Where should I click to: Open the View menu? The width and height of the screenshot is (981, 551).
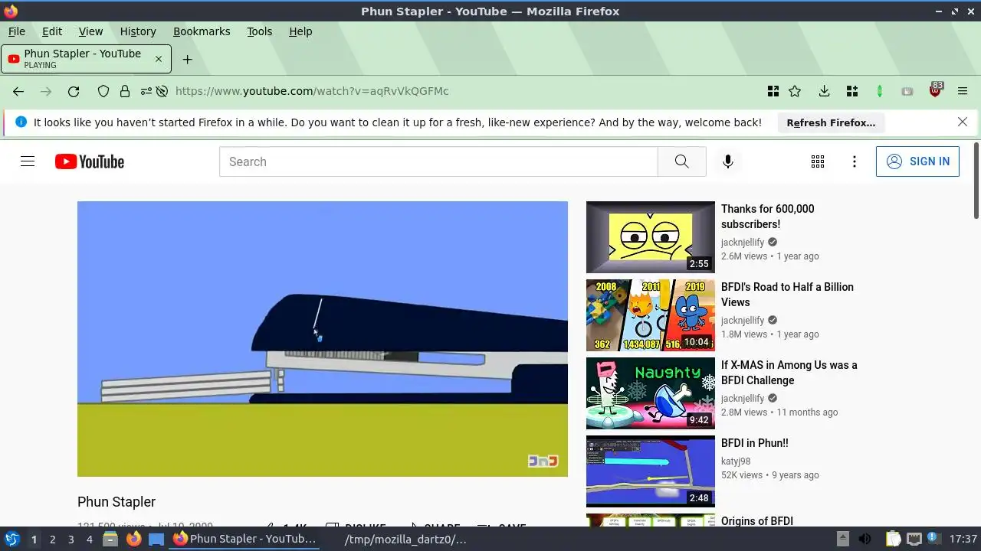90,31
